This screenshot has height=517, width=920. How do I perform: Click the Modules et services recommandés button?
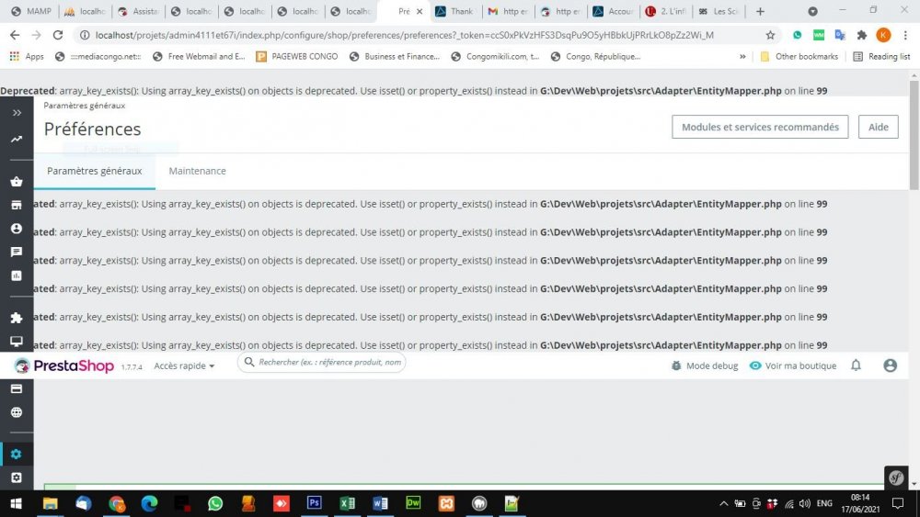760,127
